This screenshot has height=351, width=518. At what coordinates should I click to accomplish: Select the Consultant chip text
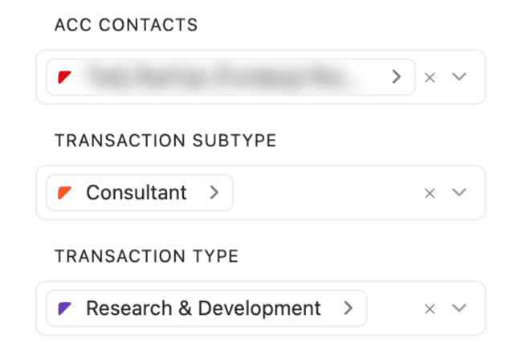pyautogui.click(x=137, y=193)
